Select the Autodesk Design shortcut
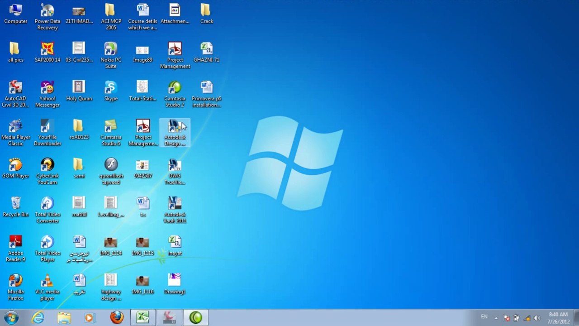The width and height of the screenshot is (579, 326). click(175, 133)
